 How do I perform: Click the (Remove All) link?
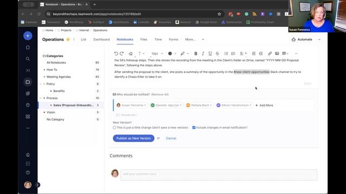click(x=160, y=94)
